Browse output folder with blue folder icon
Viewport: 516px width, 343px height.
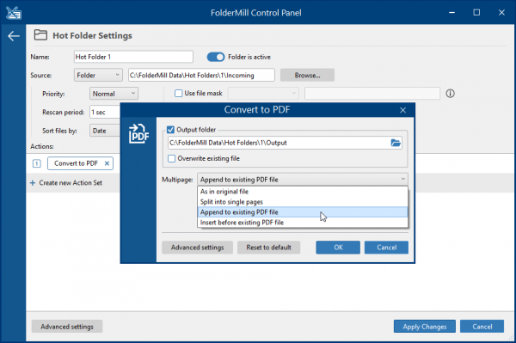396,143
